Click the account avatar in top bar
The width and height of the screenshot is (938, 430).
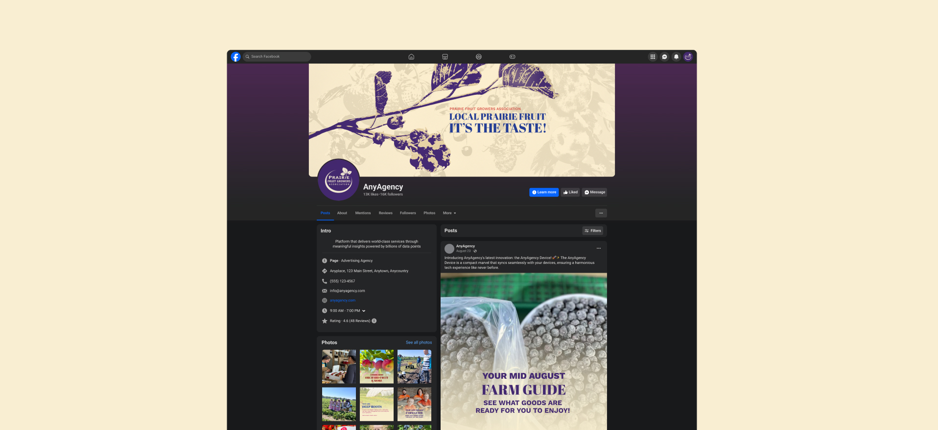click(688, 57)
